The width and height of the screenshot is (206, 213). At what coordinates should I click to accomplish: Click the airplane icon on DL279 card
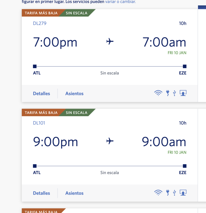click(x=110, y=42)
